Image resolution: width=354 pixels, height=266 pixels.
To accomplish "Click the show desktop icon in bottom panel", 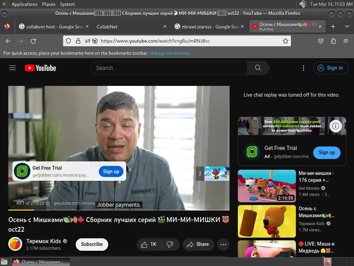I will coord(4,262).
